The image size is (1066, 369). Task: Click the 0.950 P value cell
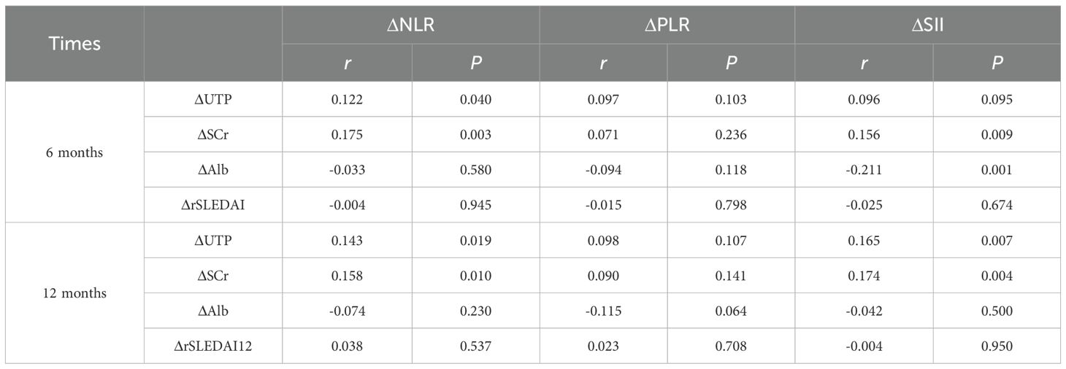[997, 346]
